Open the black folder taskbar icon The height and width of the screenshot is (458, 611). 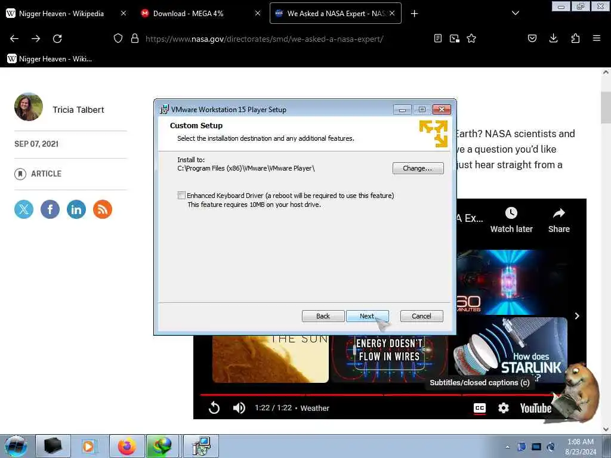point(53,446)
